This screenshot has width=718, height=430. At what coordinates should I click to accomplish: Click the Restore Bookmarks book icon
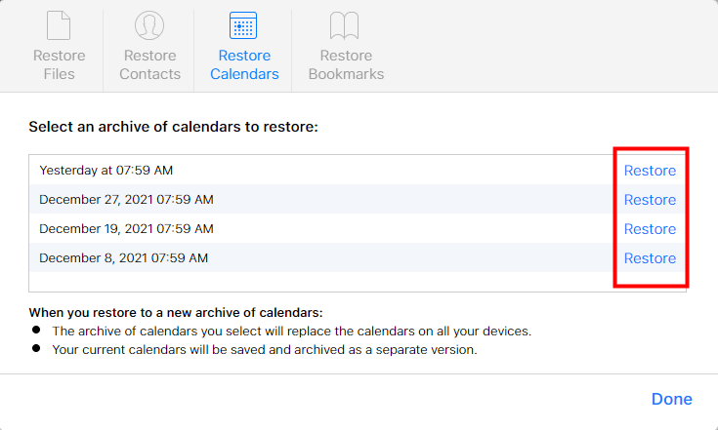346,26
